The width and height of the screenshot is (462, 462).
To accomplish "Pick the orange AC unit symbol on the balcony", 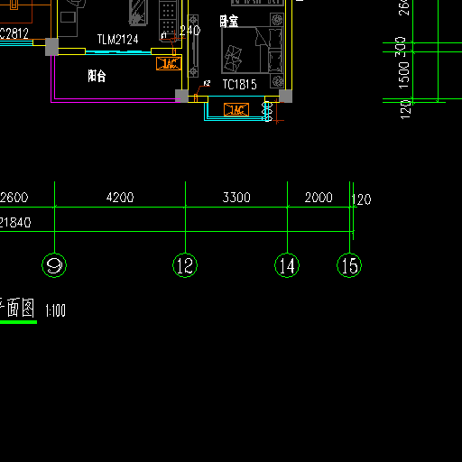I will (x=169, y=63).
